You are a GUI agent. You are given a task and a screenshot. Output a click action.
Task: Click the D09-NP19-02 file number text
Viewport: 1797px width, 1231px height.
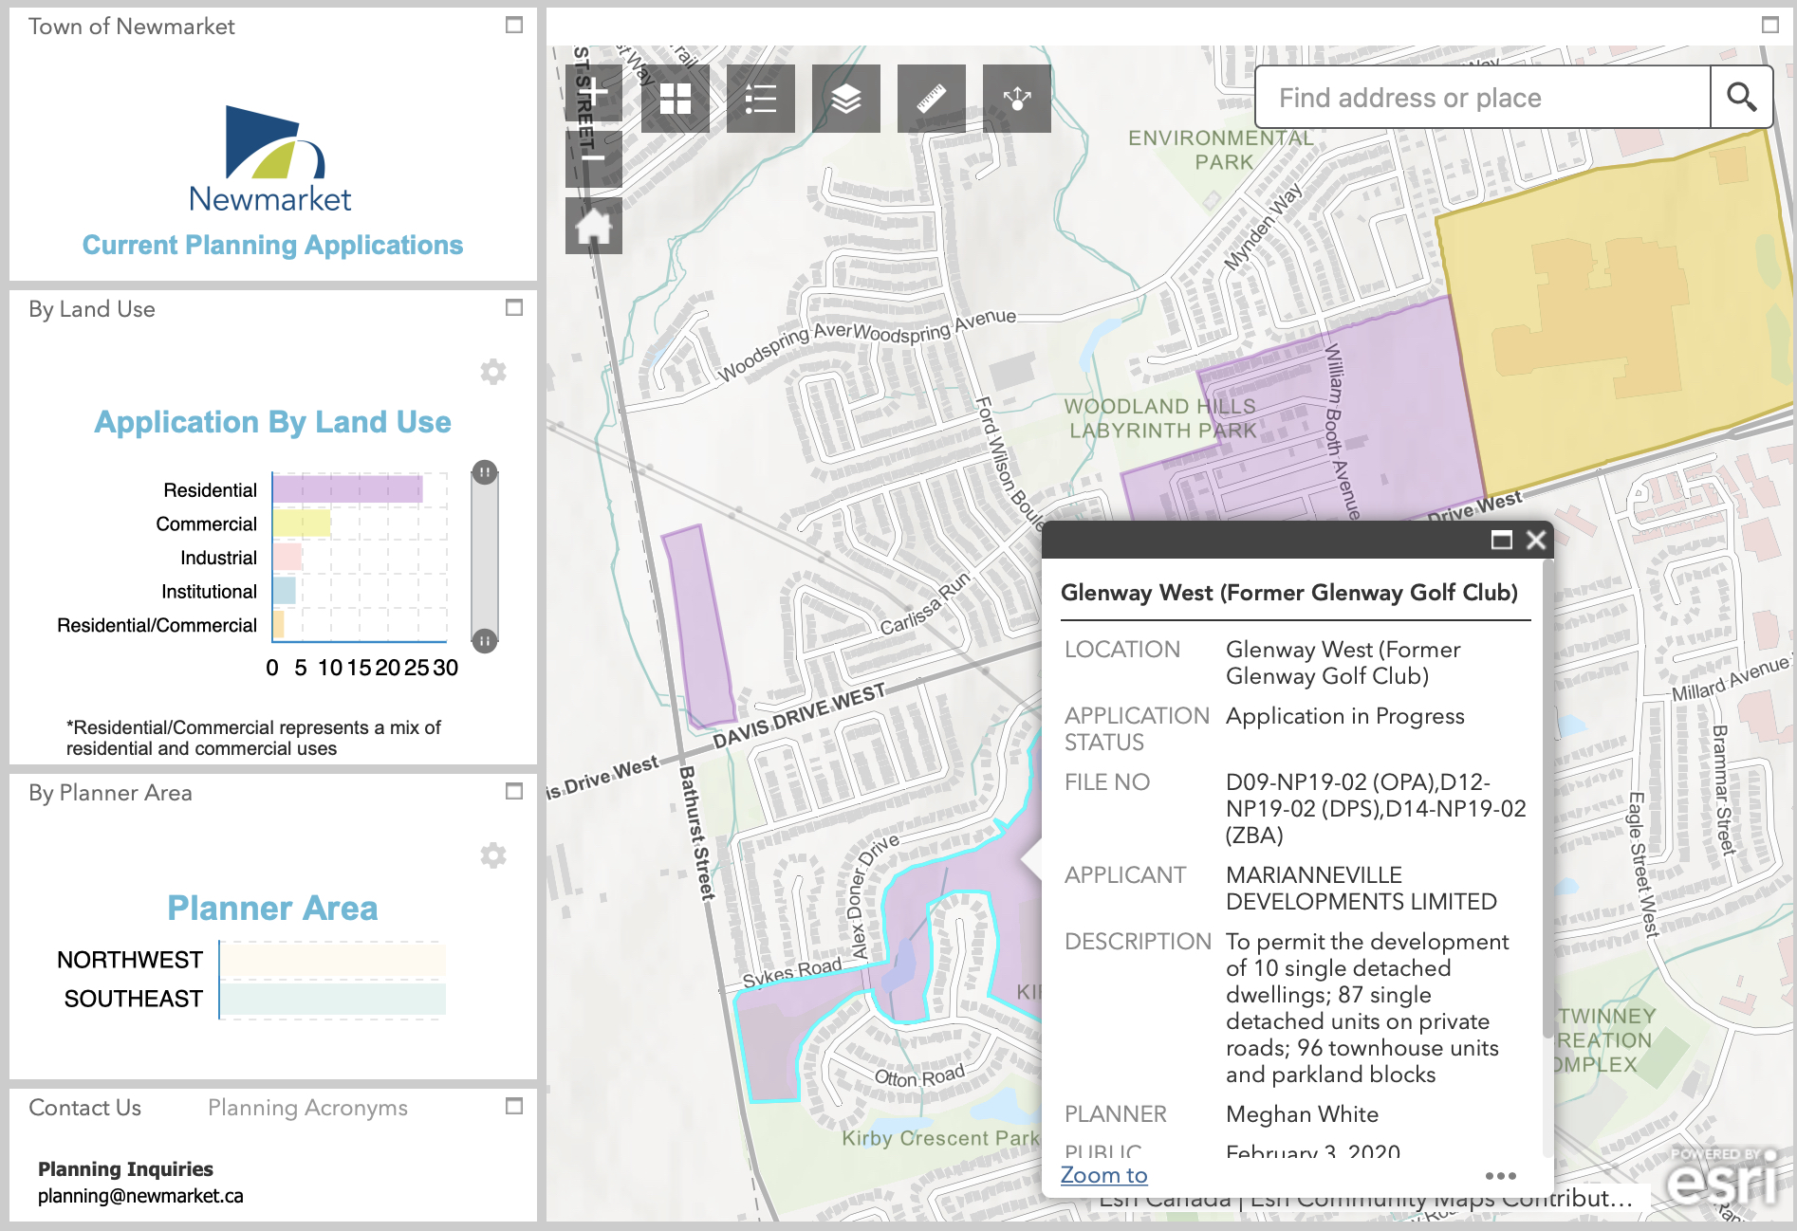pos(1376,809)
